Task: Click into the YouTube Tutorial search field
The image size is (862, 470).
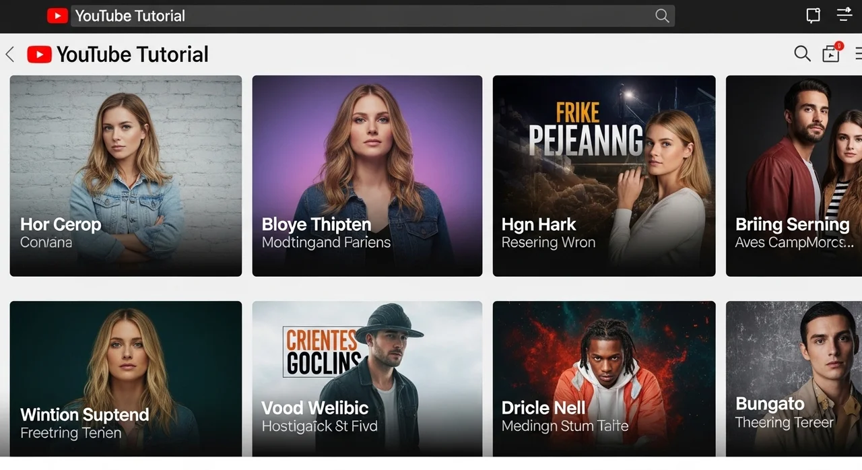Action: 364,16
